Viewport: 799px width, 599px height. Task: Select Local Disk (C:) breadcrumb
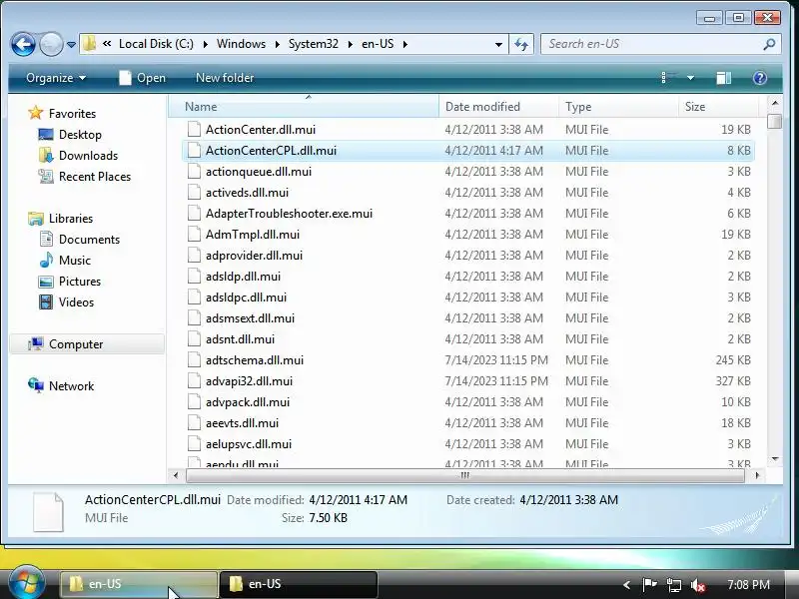point(156,44)
